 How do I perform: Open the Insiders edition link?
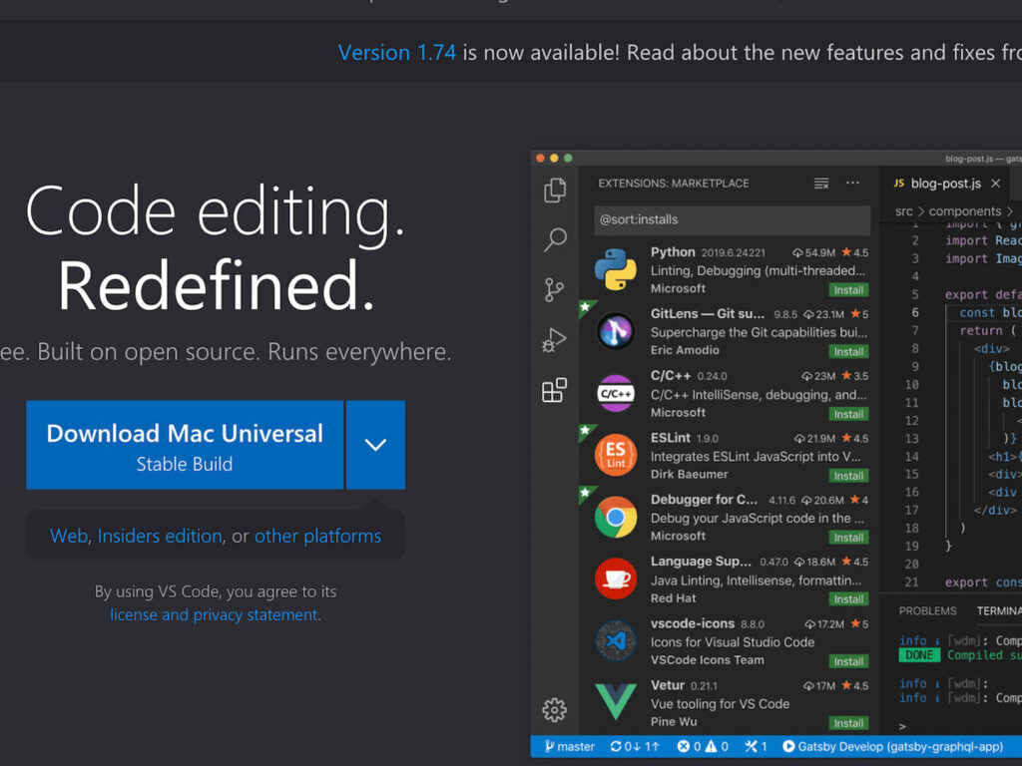pos(160,536)
